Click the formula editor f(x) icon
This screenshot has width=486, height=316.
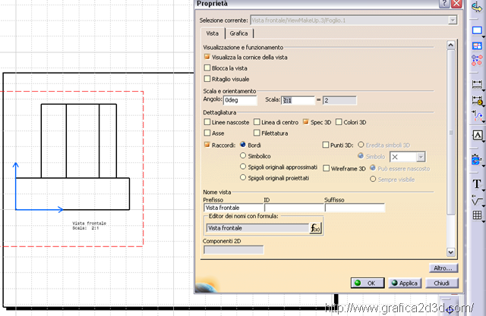click(x=315, y=227)
